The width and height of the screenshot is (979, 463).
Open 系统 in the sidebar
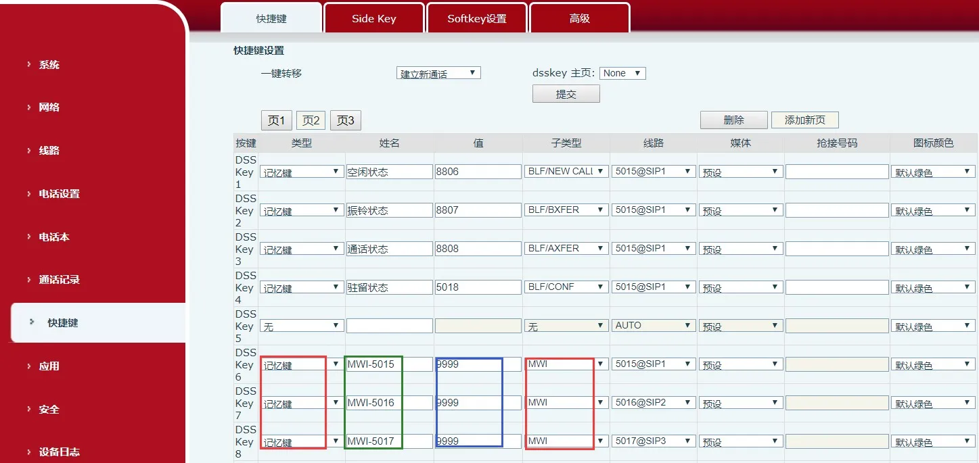(49, 65)
